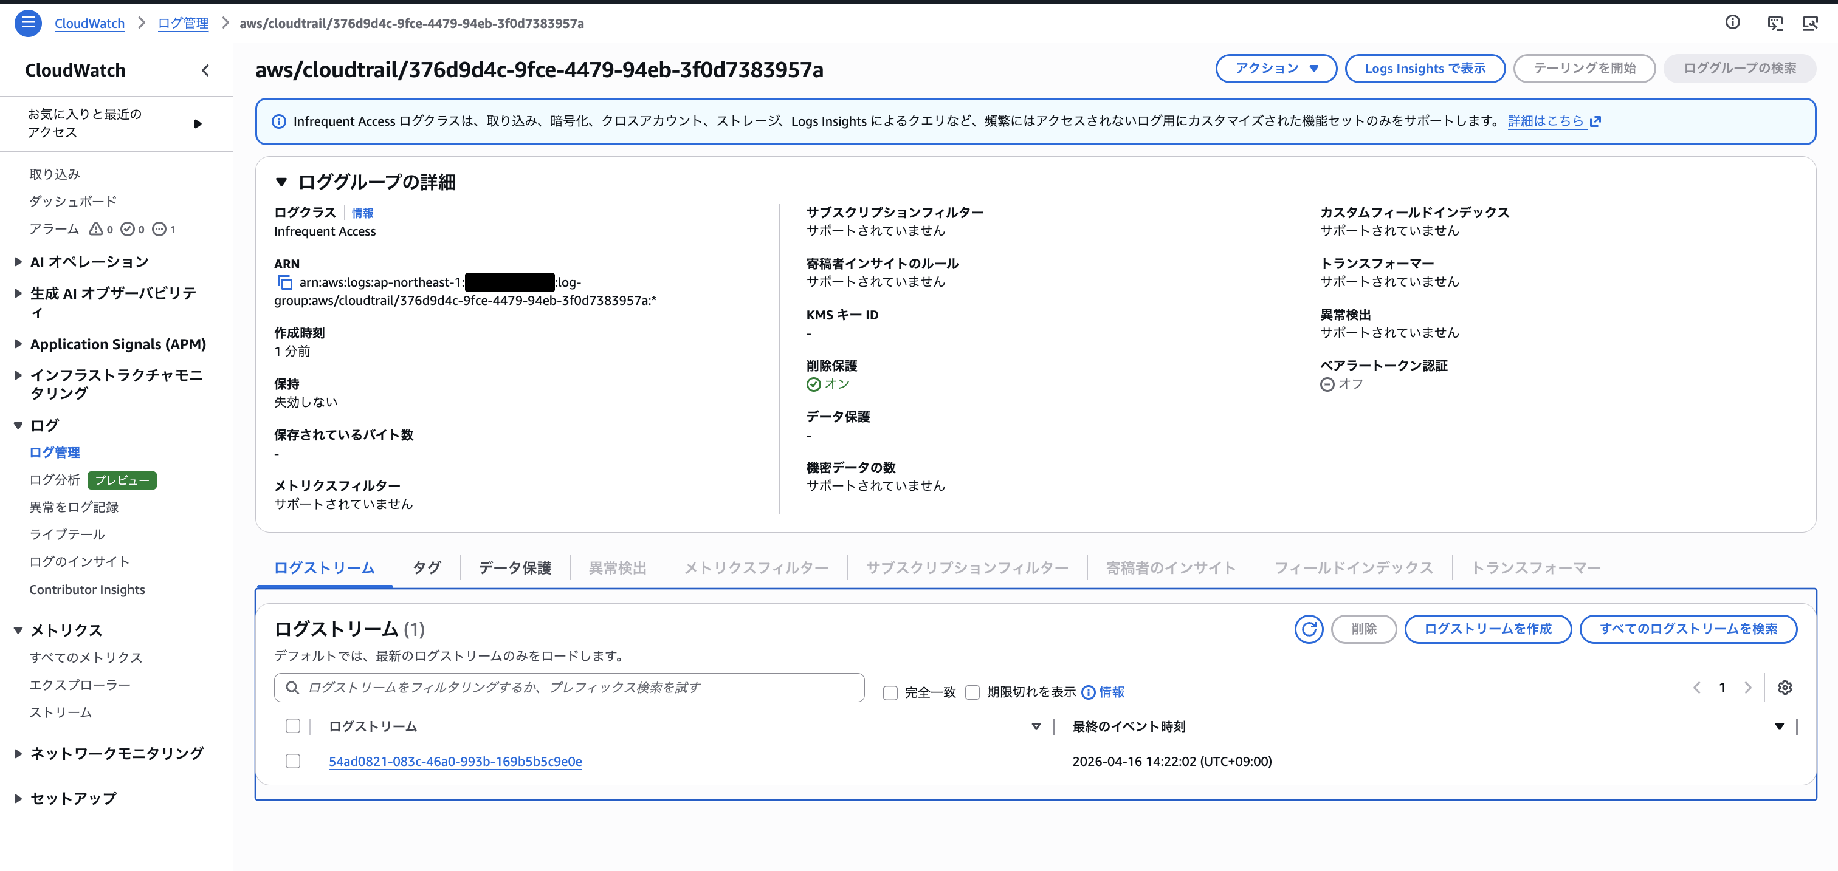Copy the ARN using the copy icon
This screenshot has width=1838, height=871.
[x=284, y=283]
